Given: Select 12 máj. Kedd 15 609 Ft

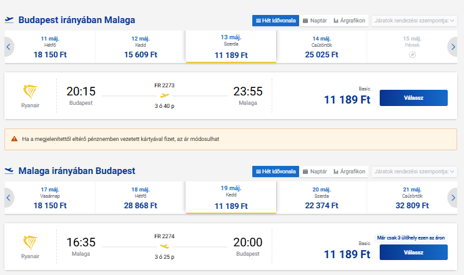Looking at the screenshot, I should [141, 47].
